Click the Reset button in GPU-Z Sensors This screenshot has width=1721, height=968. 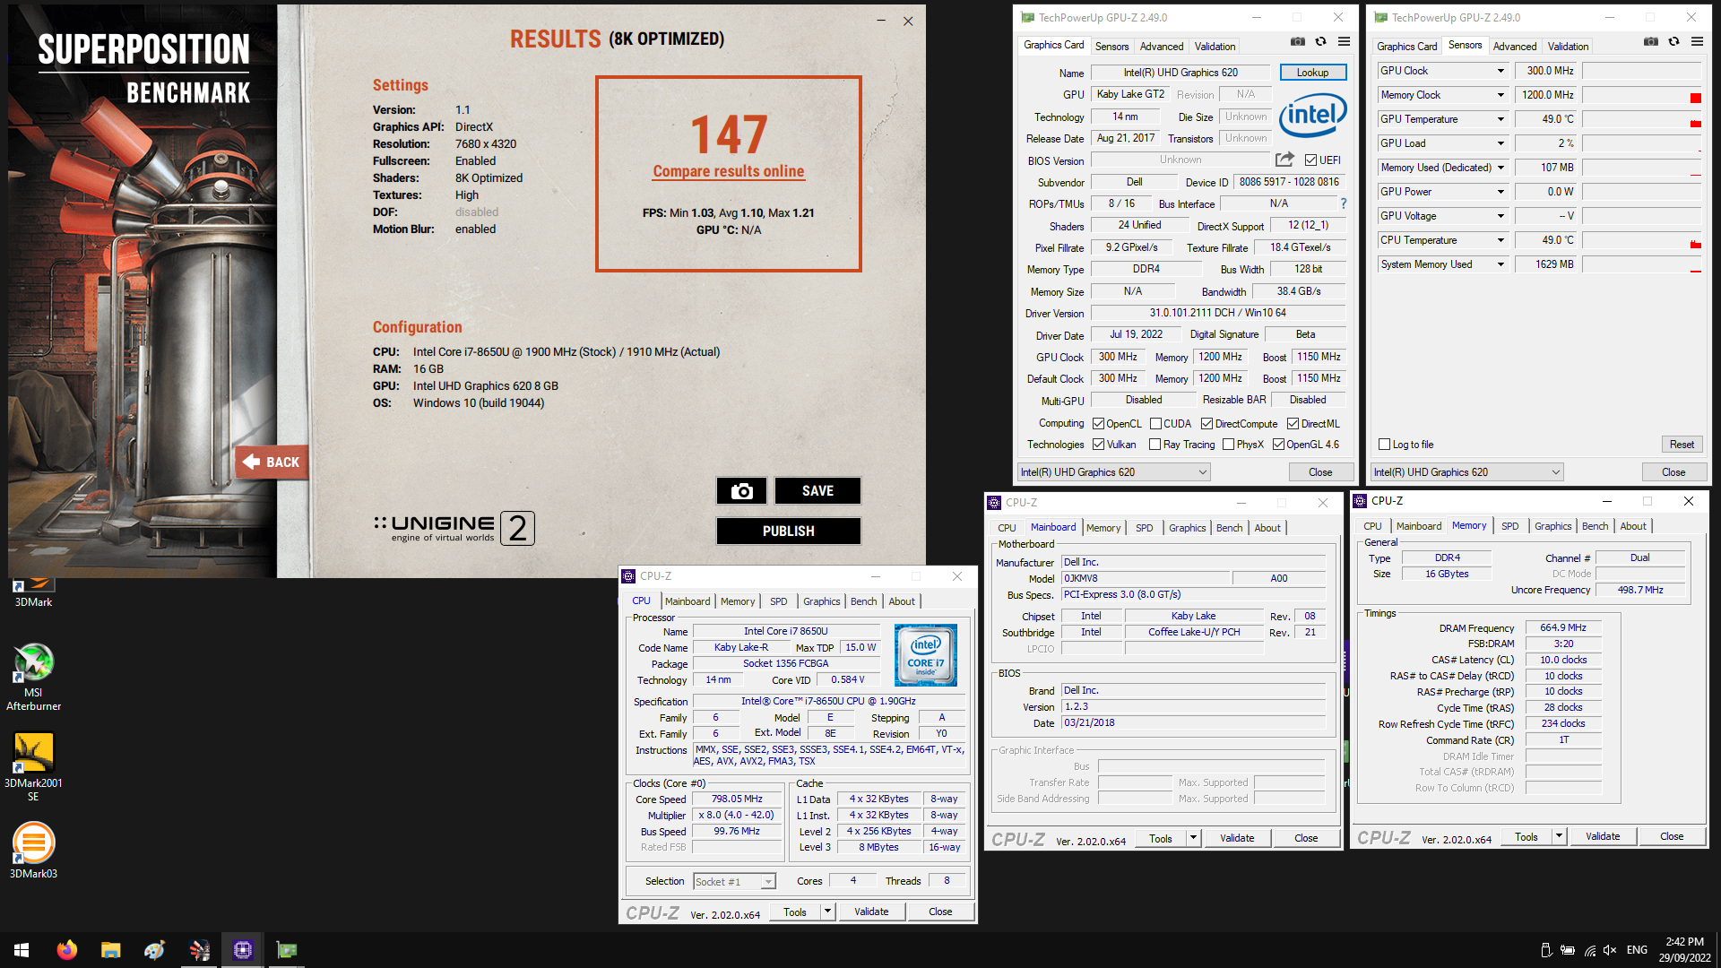pyautogui.click(x=1682, y=445)
